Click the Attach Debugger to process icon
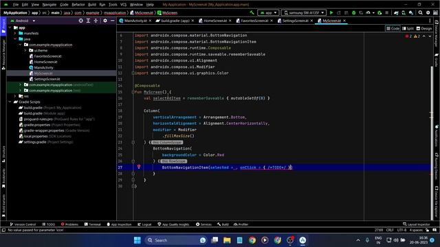440x247 pixels. click(379, 12)
